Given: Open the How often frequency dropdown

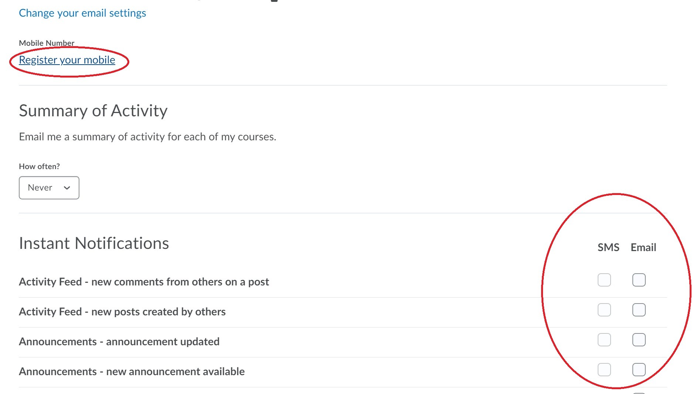Looking at the screenshot, I should (x=49, y=188).
